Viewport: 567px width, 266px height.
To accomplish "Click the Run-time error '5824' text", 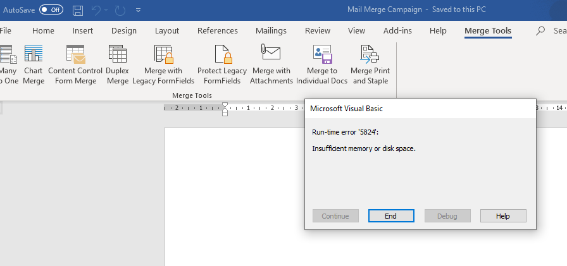I will pyautogui.click(x=346, y=132).
